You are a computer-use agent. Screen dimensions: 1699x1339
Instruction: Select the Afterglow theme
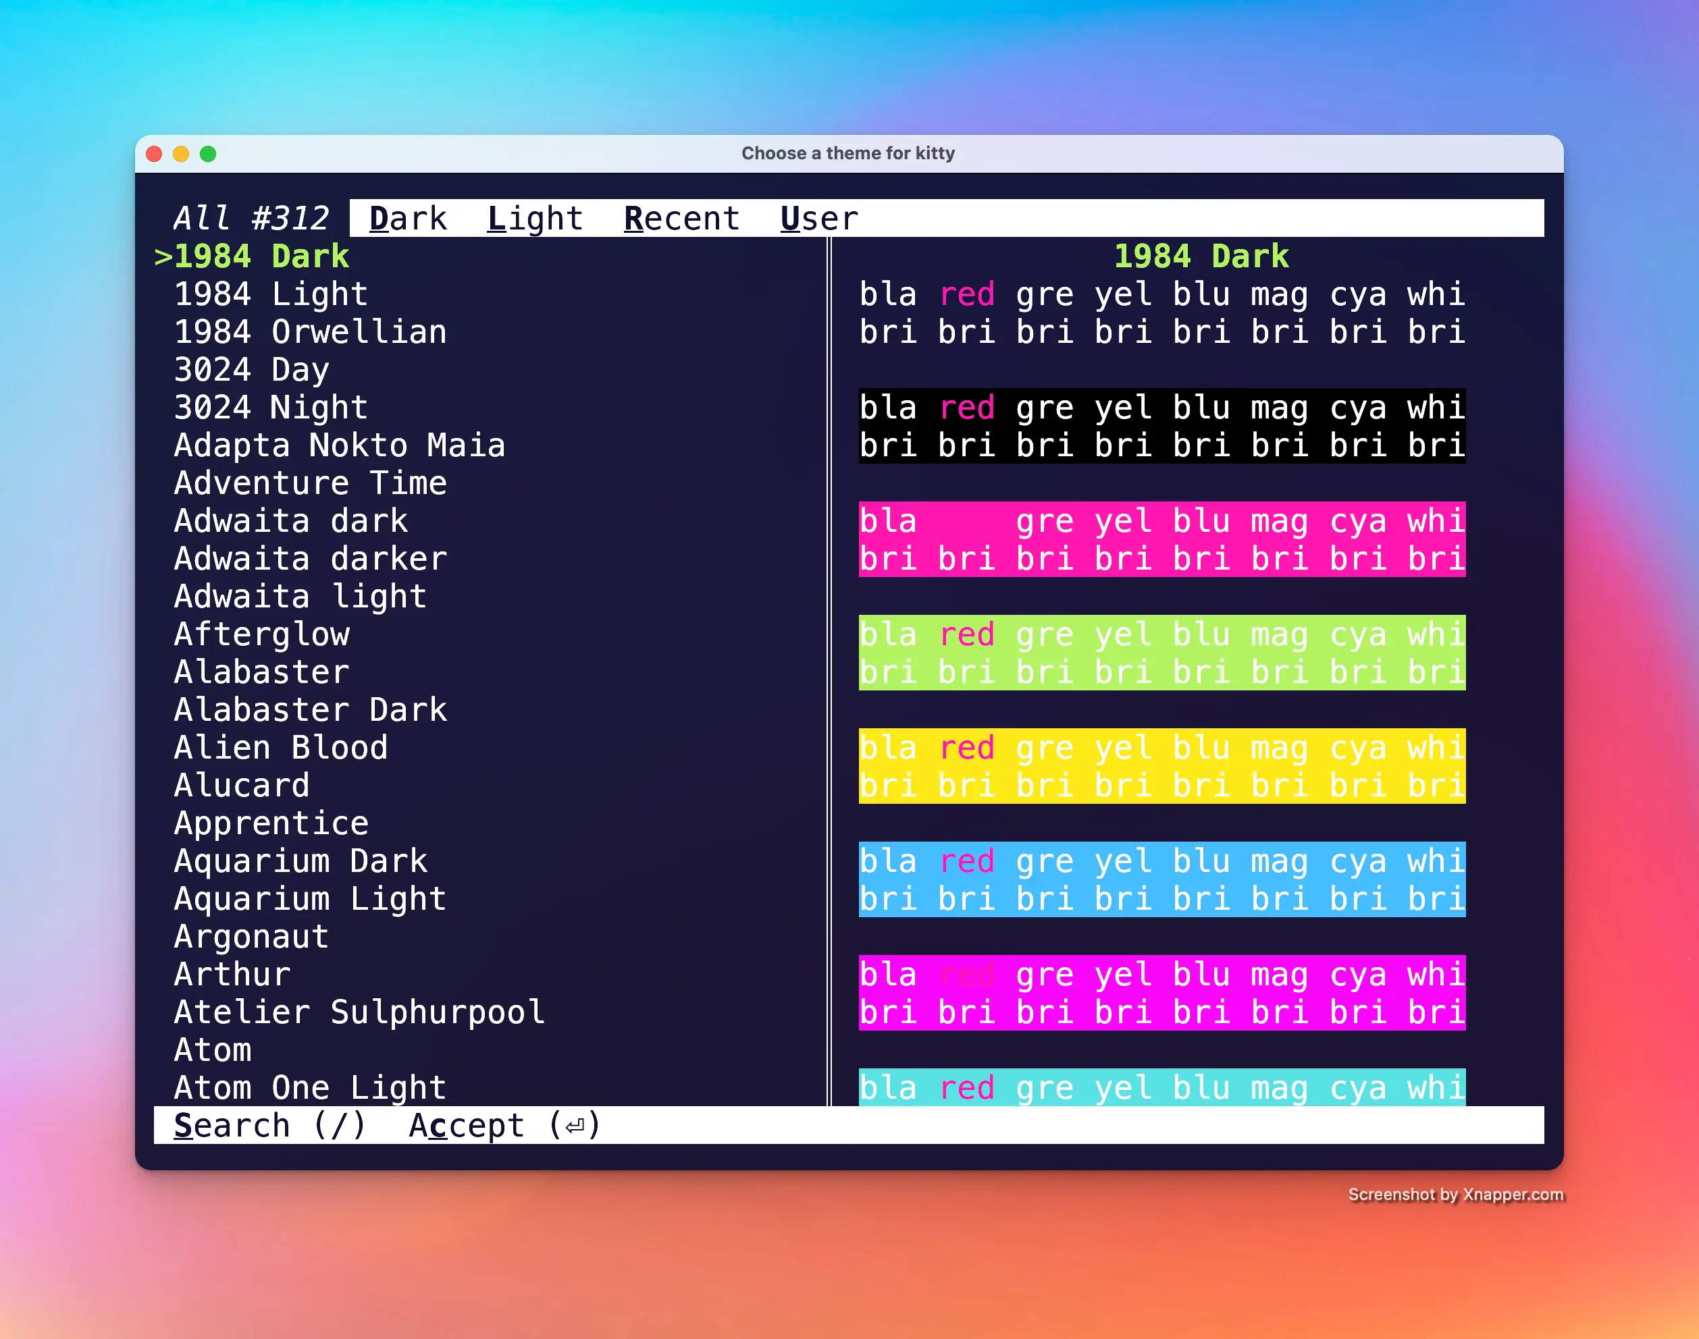click(261, 634)
